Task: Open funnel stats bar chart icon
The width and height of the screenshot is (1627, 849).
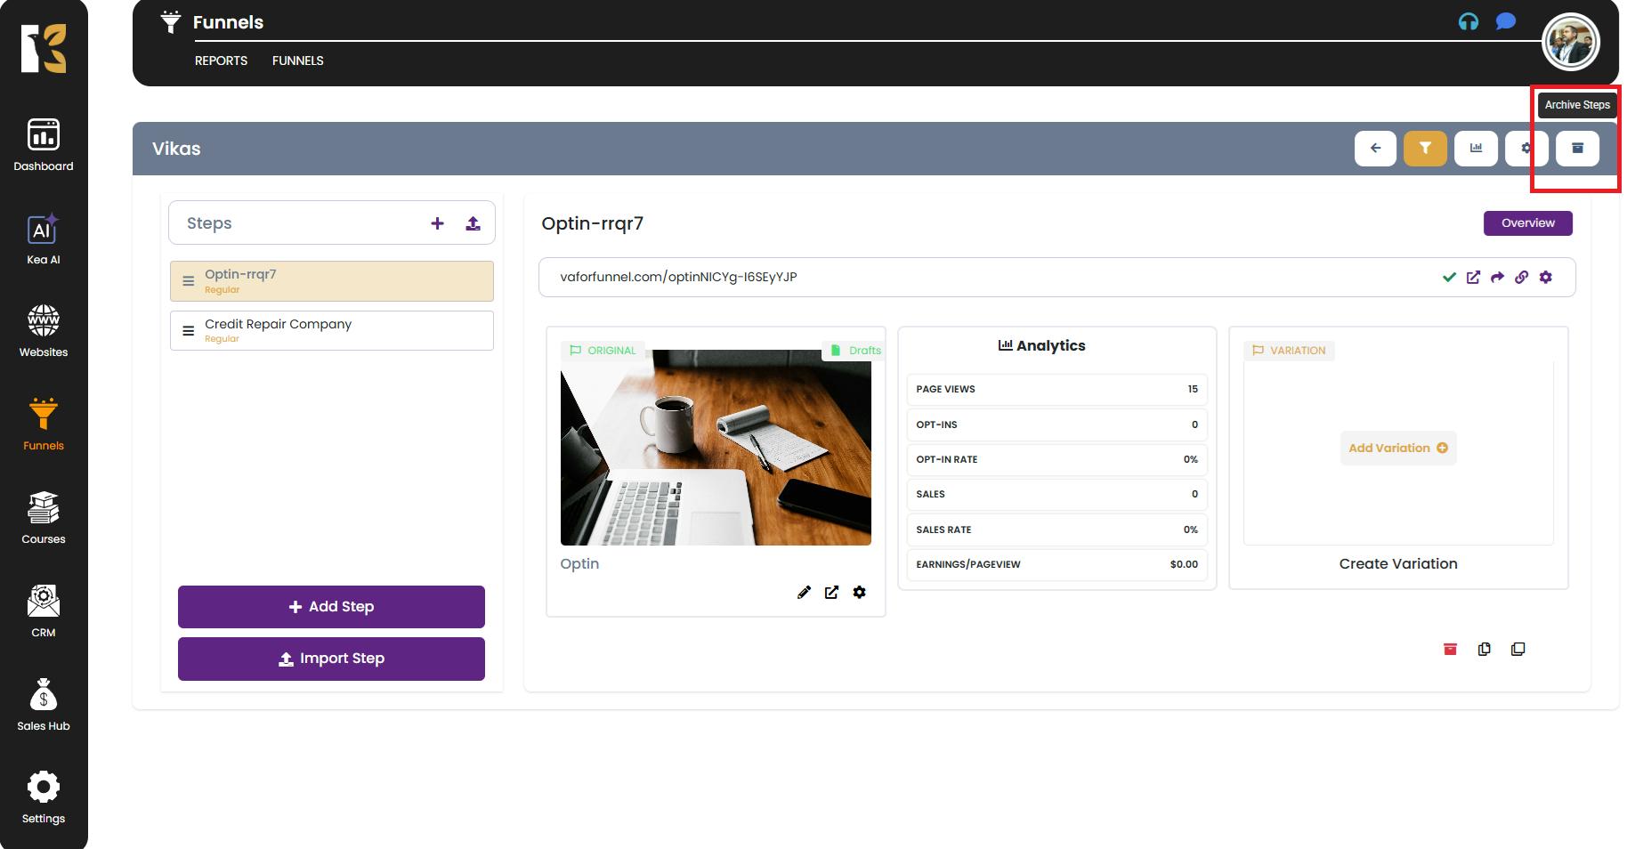Action: pyautogui.click(x=1476, y=149)
